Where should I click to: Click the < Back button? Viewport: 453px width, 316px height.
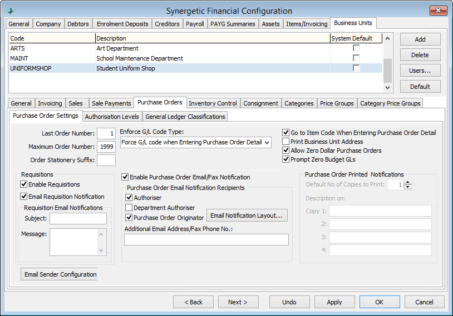pyautogui.click(x=193, y=302)
